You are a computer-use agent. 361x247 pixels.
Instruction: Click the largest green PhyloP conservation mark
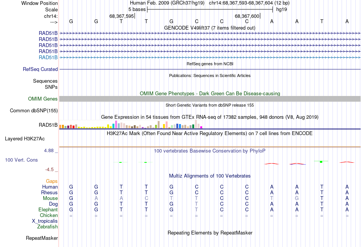click(x=321, y=162)
